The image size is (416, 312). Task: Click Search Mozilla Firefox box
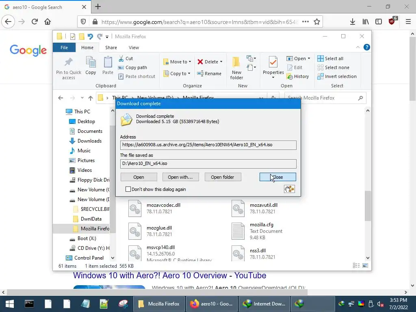point(325,98)
